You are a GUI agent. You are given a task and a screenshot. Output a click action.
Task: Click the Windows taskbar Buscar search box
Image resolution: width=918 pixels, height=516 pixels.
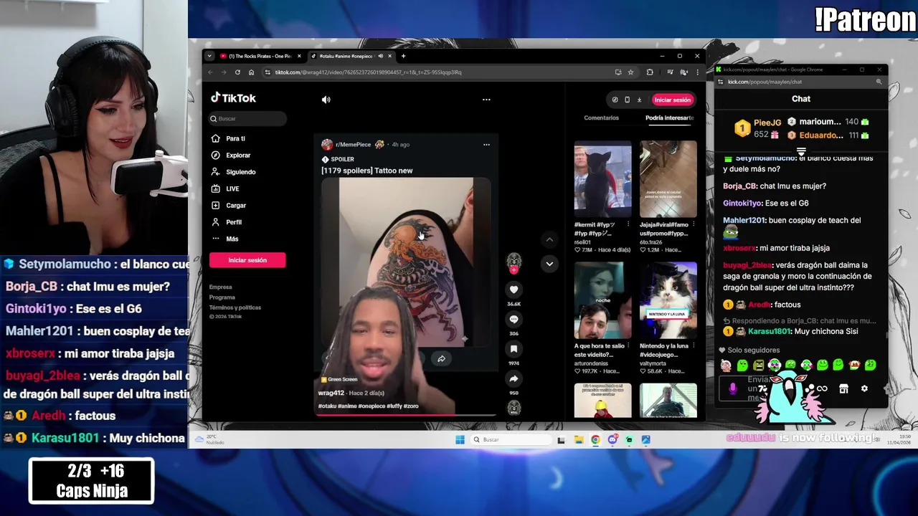512,439
